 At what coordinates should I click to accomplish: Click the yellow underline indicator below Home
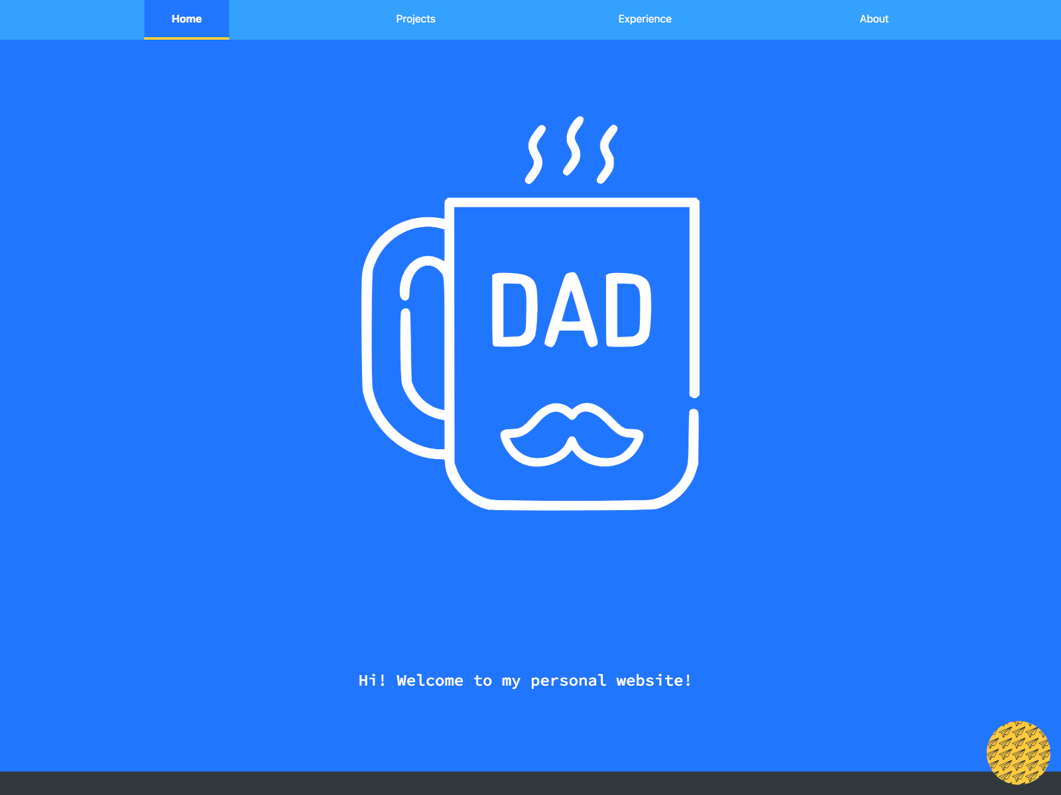coord(186,39)
